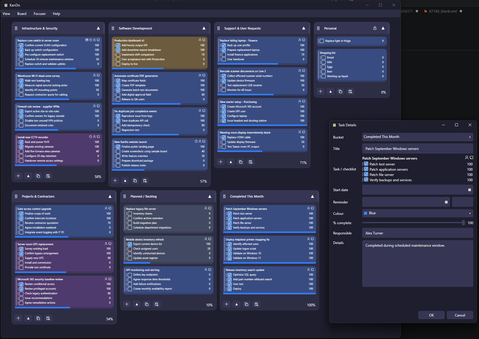This screenshot has height=339, width=479.
Task: Check 'Replace light in fridge' task
Action: coord(322,41)
